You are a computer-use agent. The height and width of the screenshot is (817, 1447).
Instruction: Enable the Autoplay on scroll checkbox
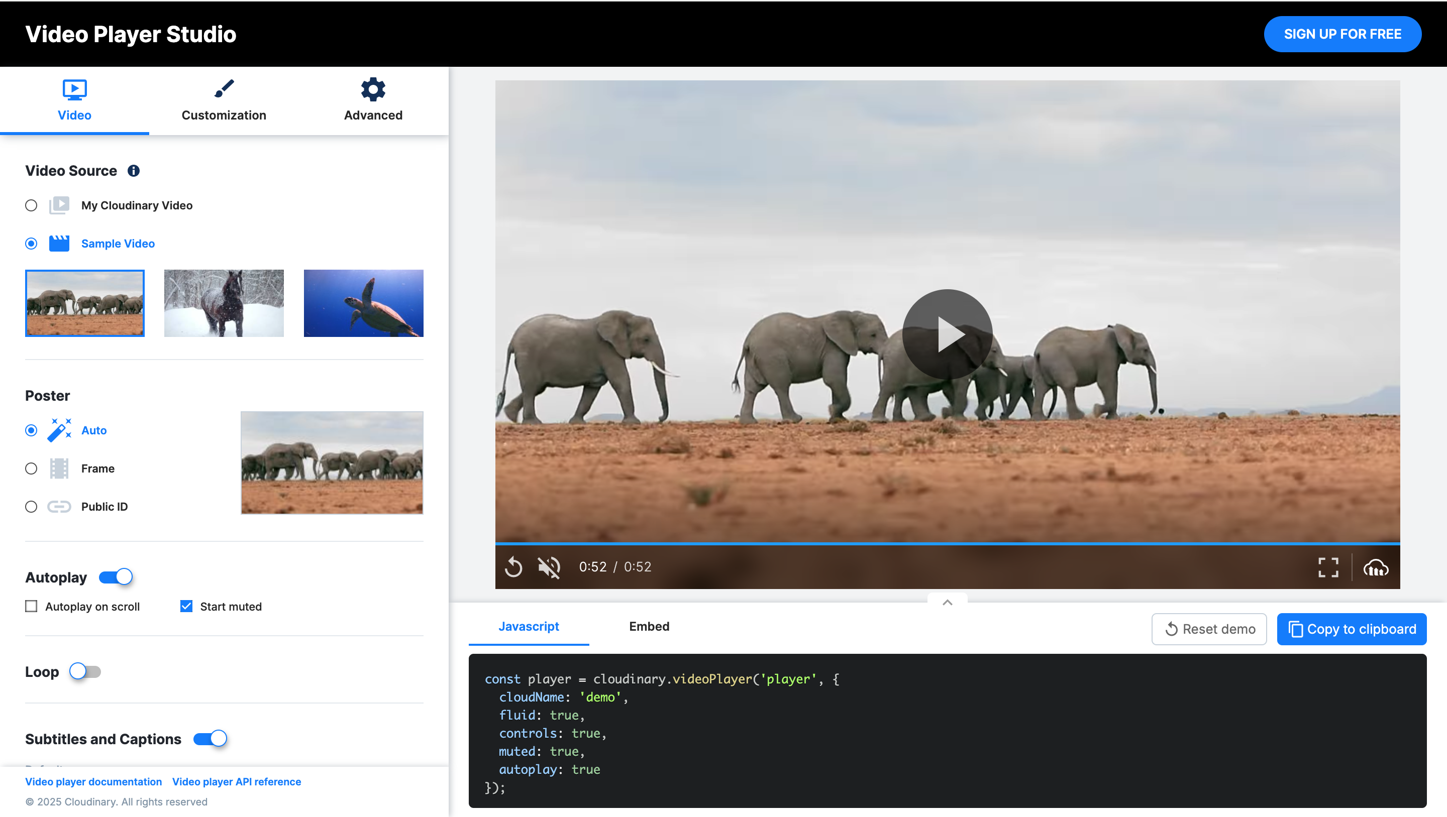point(32,607)
